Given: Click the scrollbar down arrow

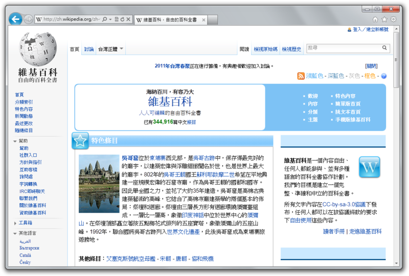Looking at the screenshot, I should (396, 263).
